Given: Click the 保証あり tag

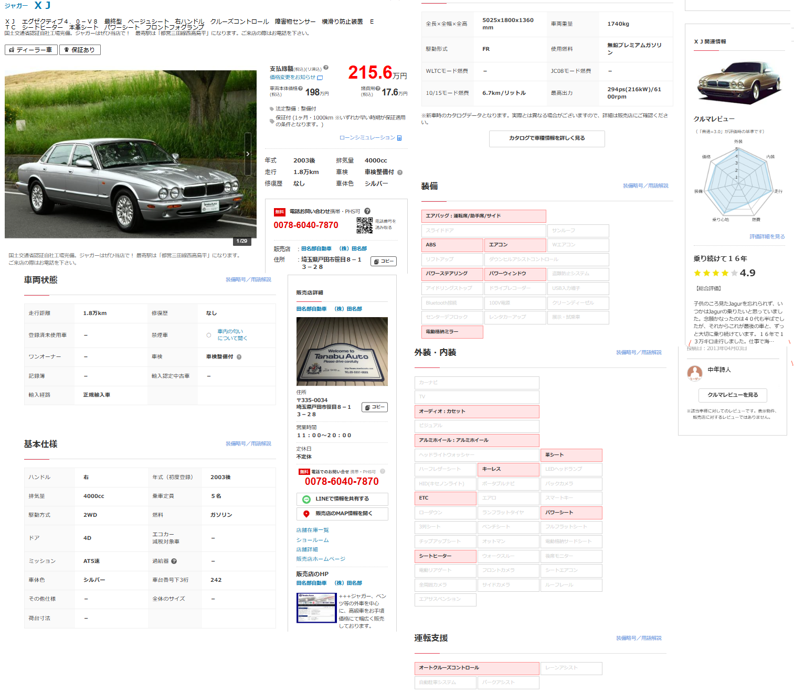Looking at the screenshot, I should click(x=80, y=50).
